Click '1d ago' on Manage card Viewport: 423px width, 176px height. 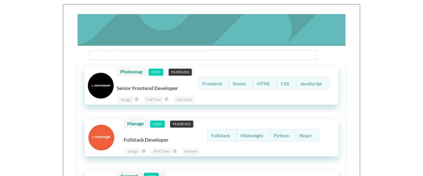click(133, 152)
